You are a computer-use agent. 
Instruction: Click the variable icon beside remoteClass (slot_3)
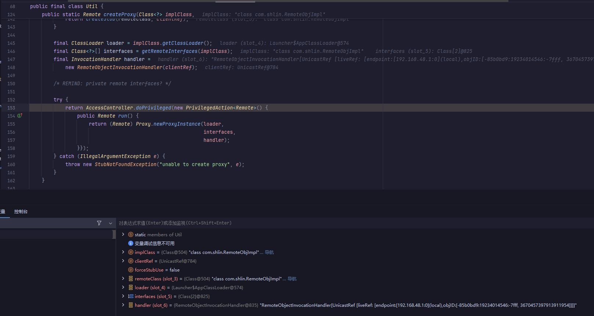click(131, 279)
